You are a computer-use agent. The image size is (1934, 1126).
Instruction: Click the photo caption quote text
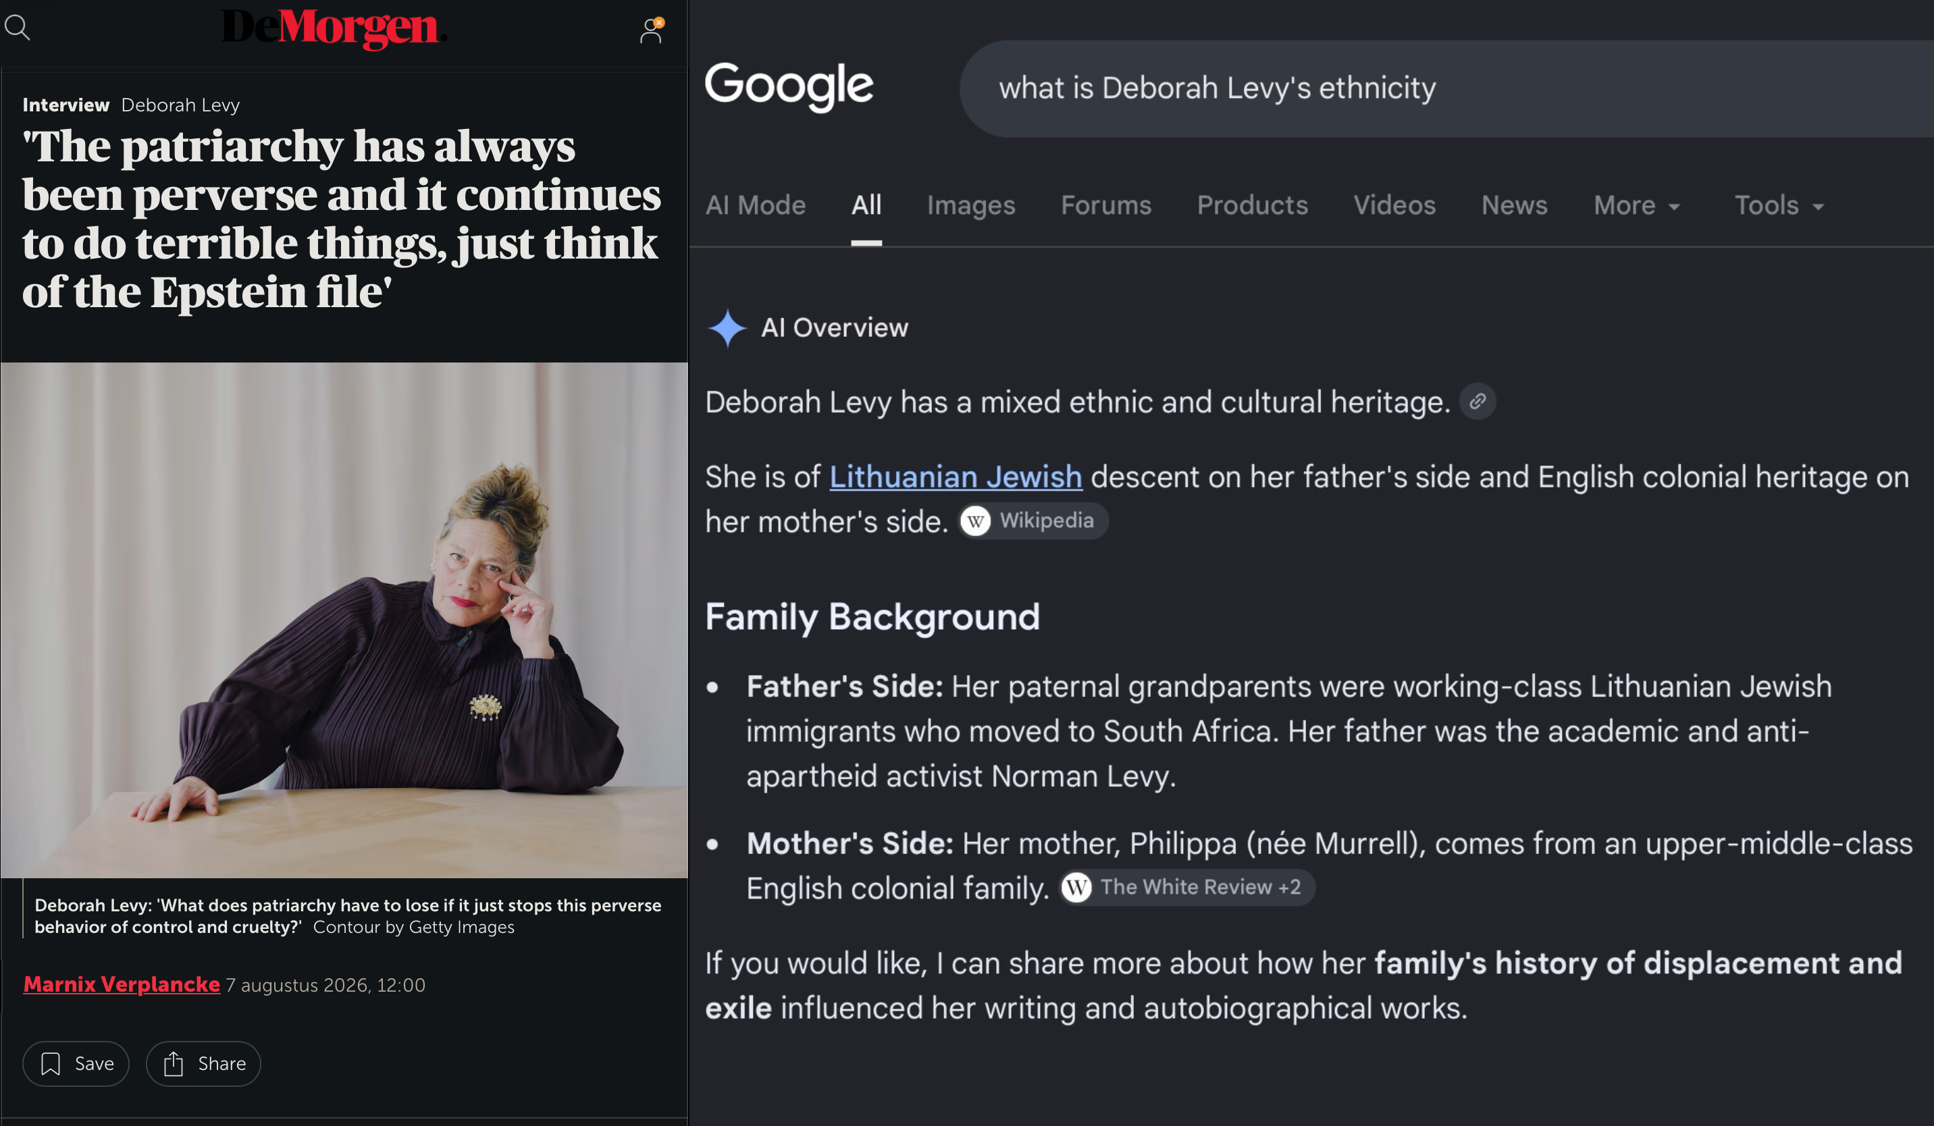348,916
